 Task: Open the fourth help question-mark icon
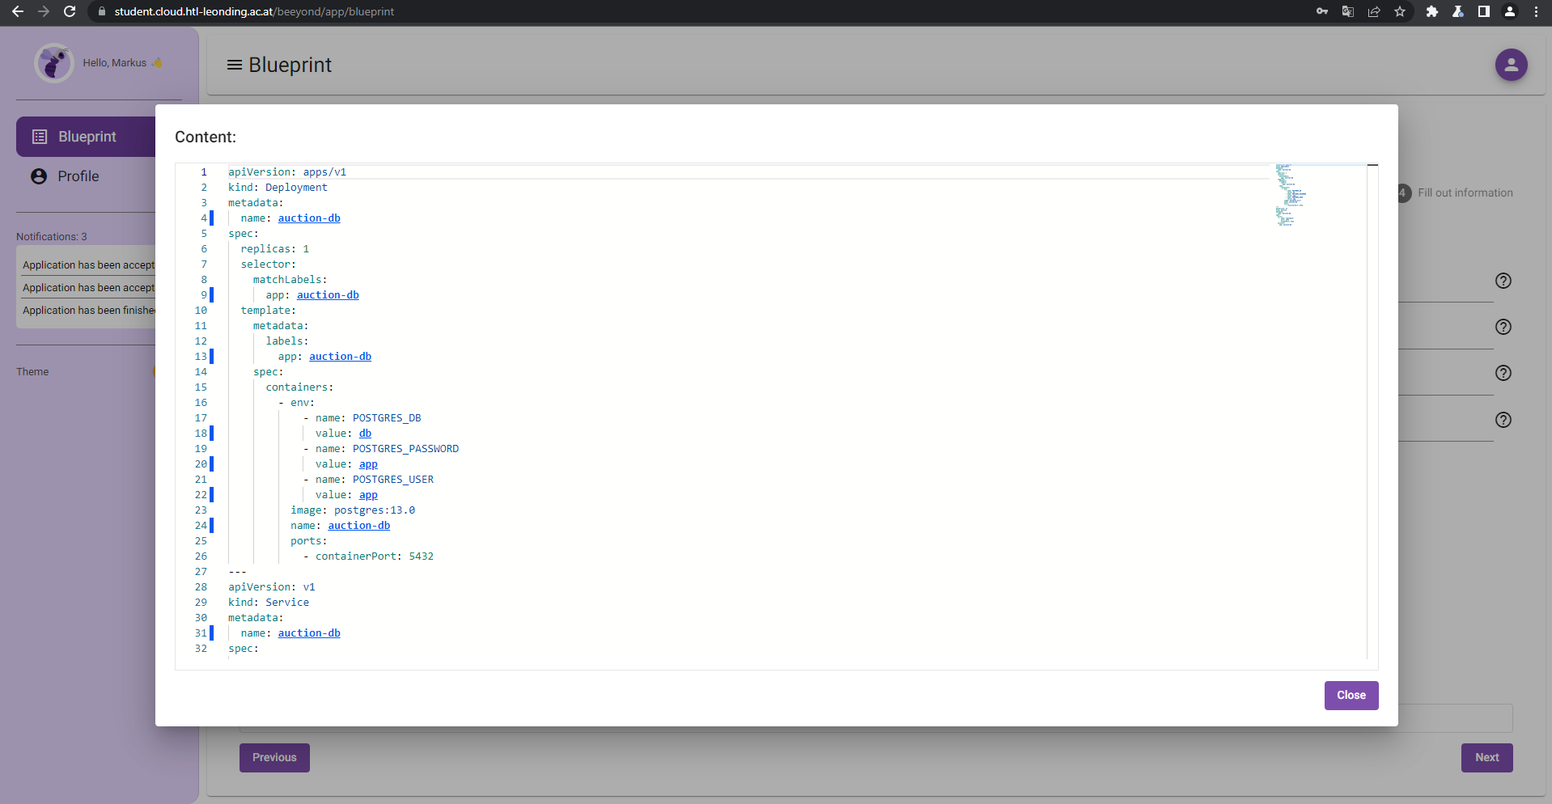point(1503,420)
